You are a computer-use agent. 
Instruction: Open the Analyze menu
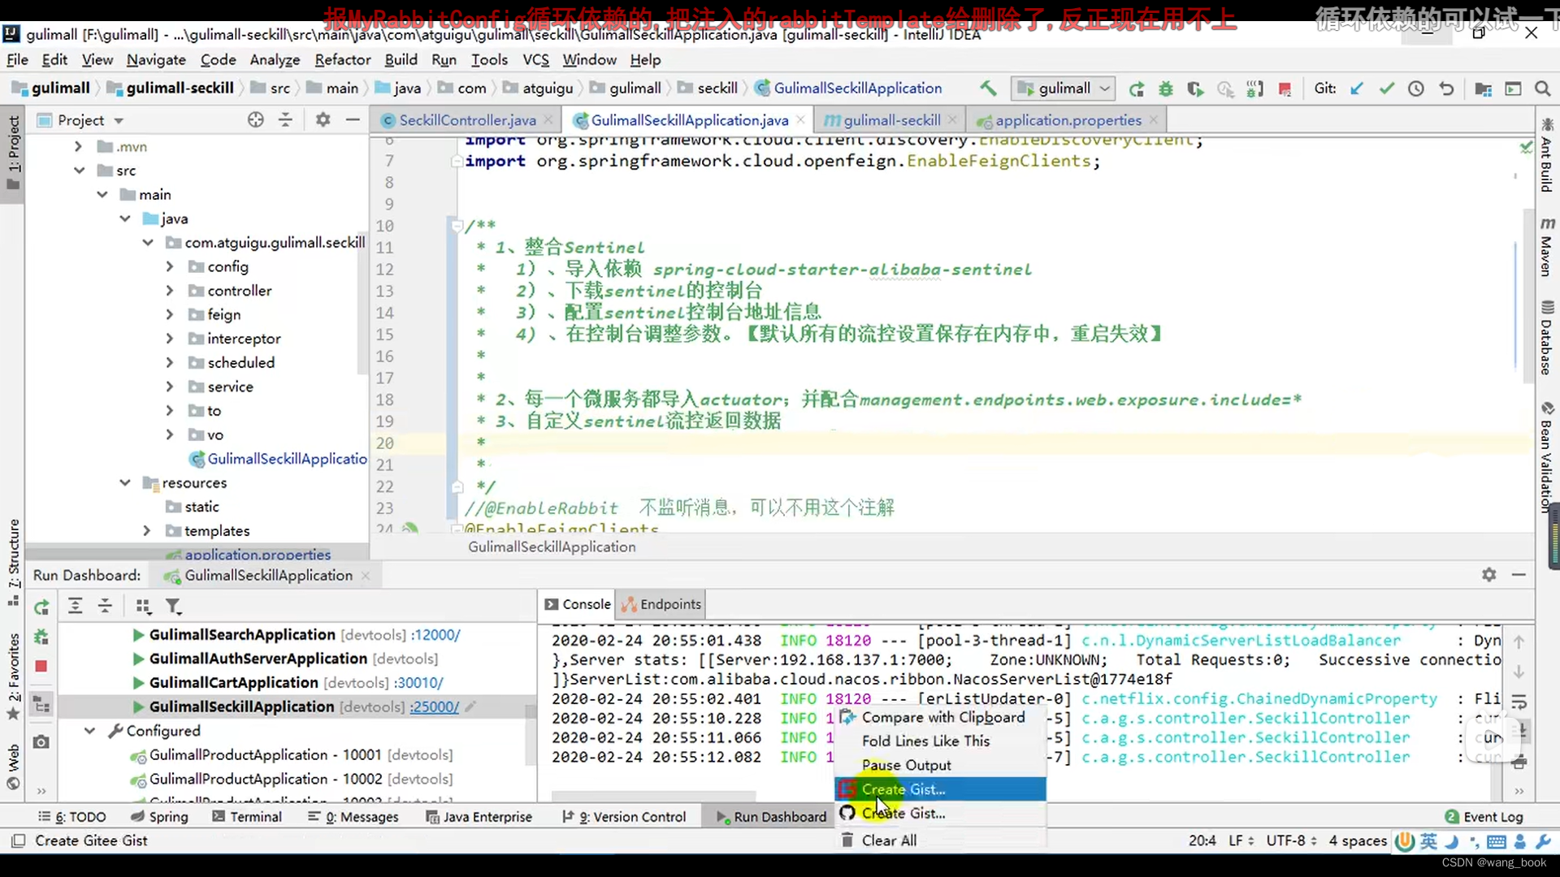coord(275,59)
